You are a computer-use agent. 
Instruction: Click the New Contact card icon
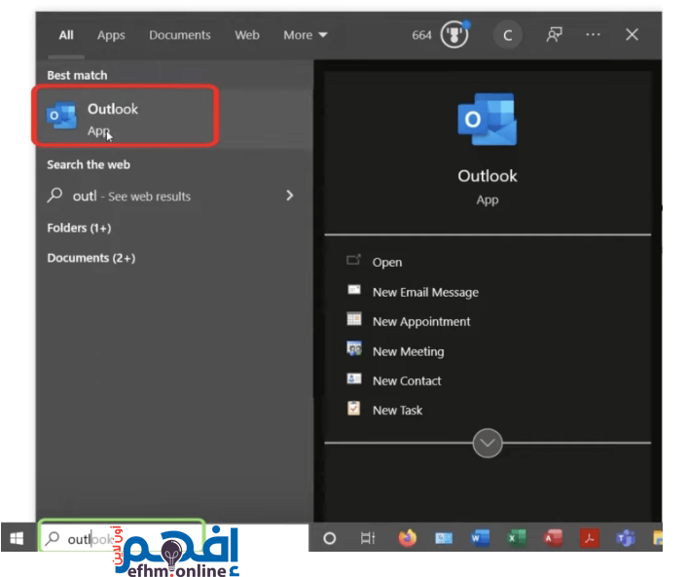(354, 379)
